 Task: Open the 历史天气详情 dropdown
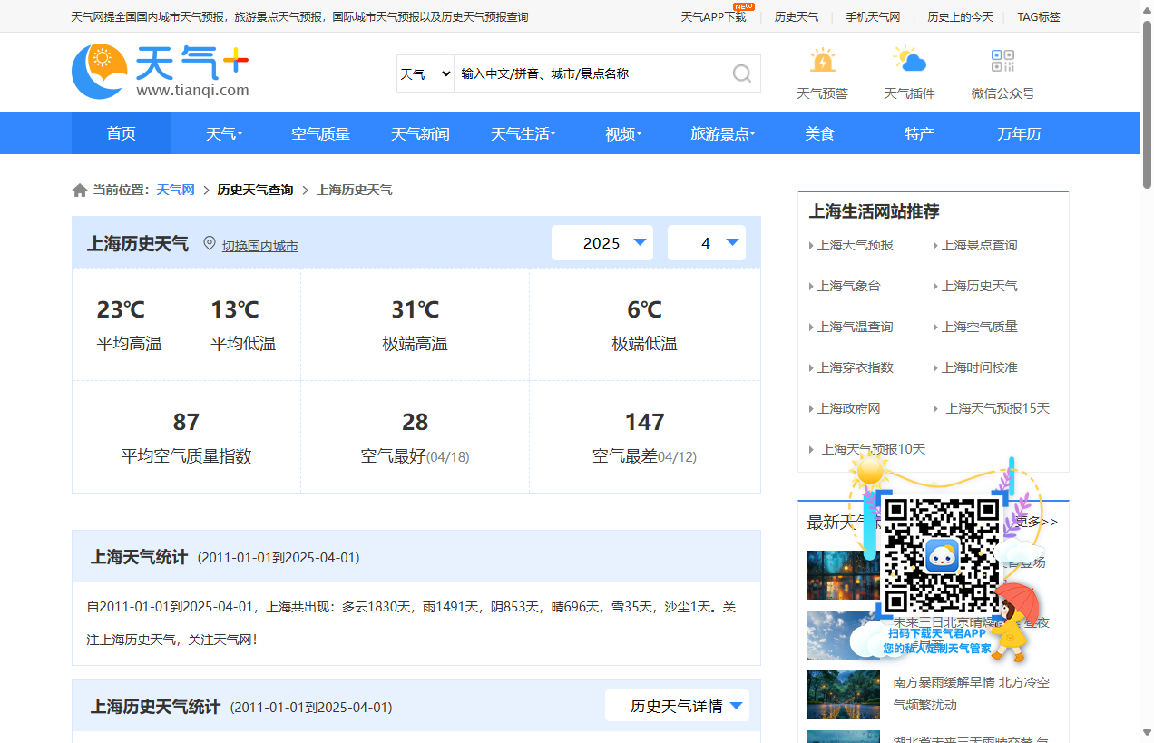[x=677, y=706]
